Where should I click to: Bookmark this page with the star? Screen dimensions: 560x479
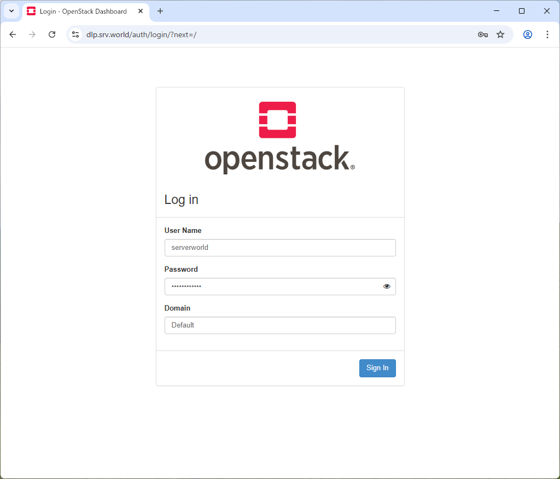click(500, 34)
